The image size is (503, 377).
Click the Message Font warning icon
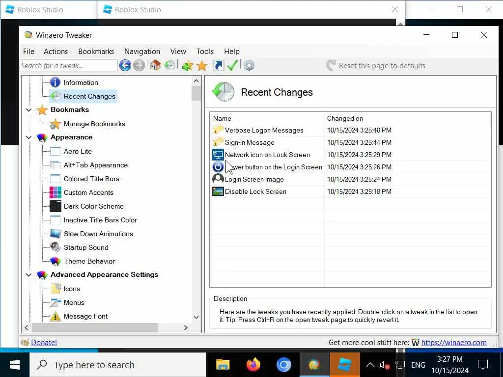pos(55,316)
